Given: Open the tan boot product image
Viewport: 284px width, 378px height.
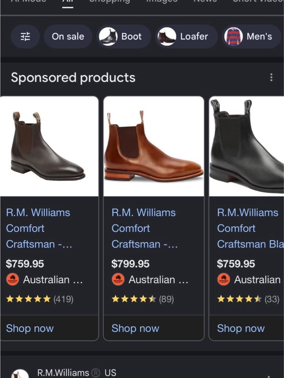Looking at the screenshot, I should (x=154, y=146).
